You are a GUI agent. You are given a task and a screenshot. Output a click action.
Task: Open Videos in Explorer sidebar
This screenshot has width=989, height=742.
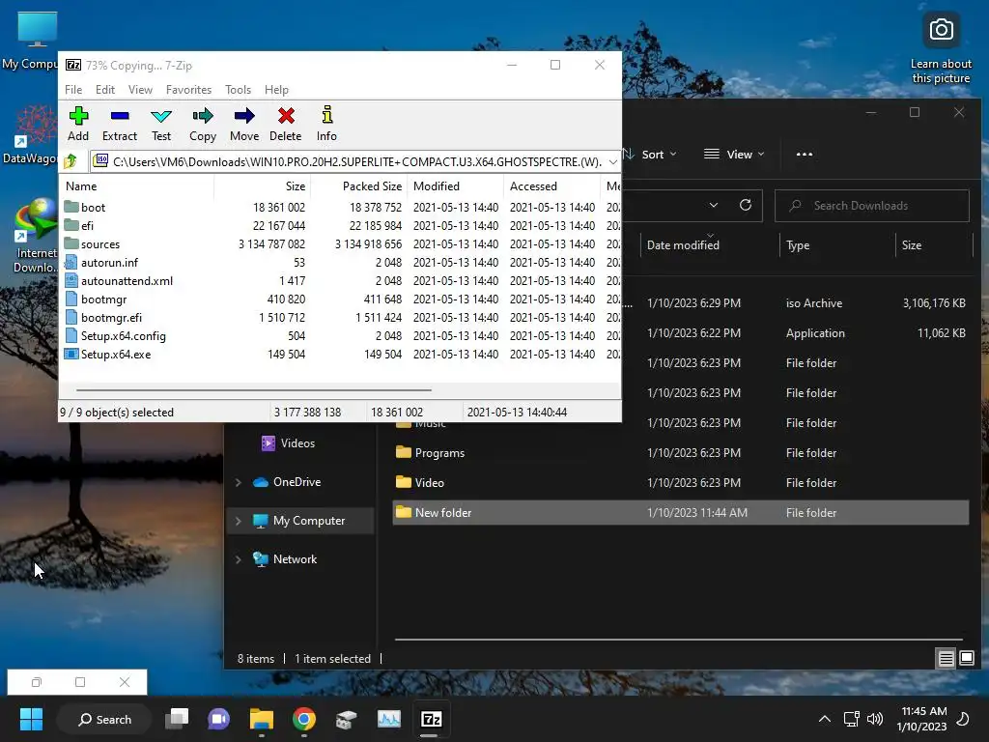point(288,443)
